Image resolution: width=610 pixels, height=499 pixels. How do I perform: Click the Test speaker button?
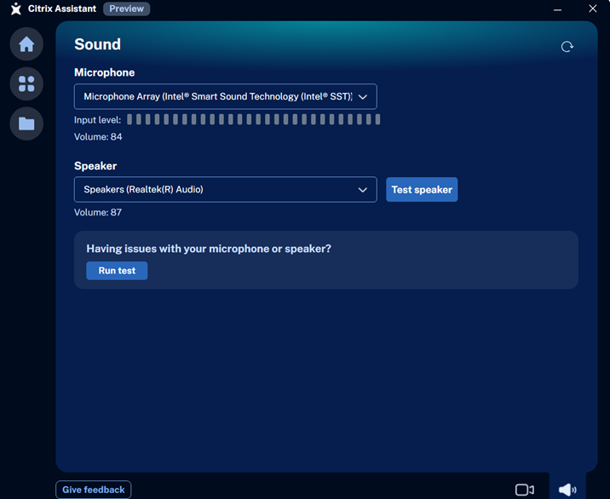(422, 189)
